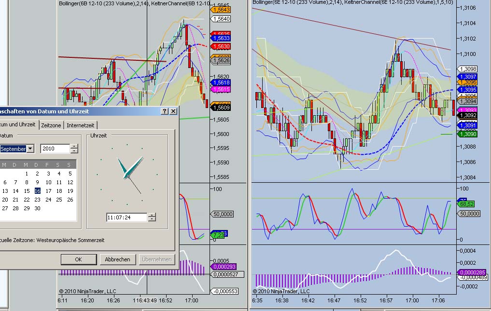
Task: Click the 1,3091 blue price marker
Action: (468, 125)
